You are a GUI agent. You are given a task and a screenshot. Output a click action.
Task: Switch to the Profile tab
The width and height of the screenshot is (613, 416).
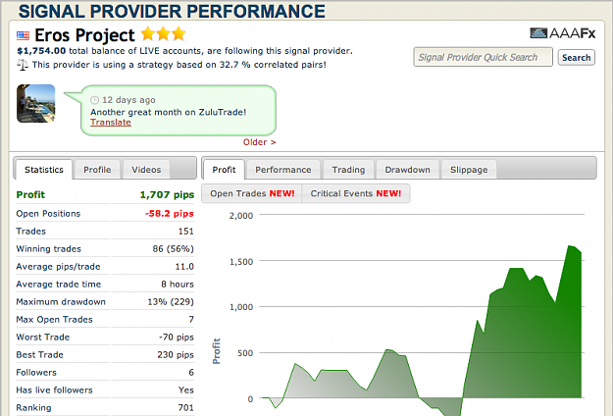pos(97,170)
